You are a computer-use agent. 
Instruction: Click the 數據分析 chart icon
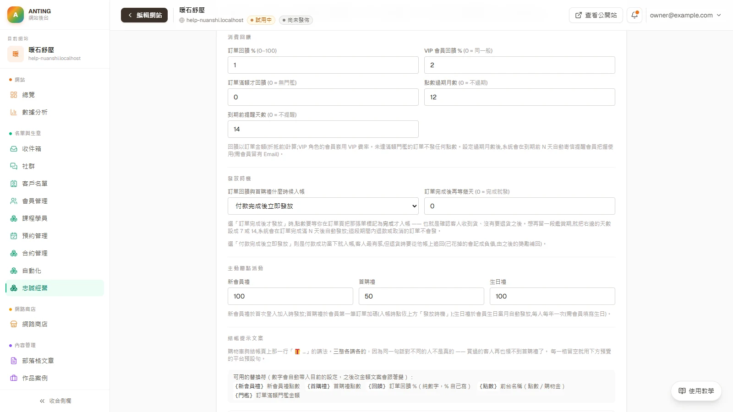point(14,112)
